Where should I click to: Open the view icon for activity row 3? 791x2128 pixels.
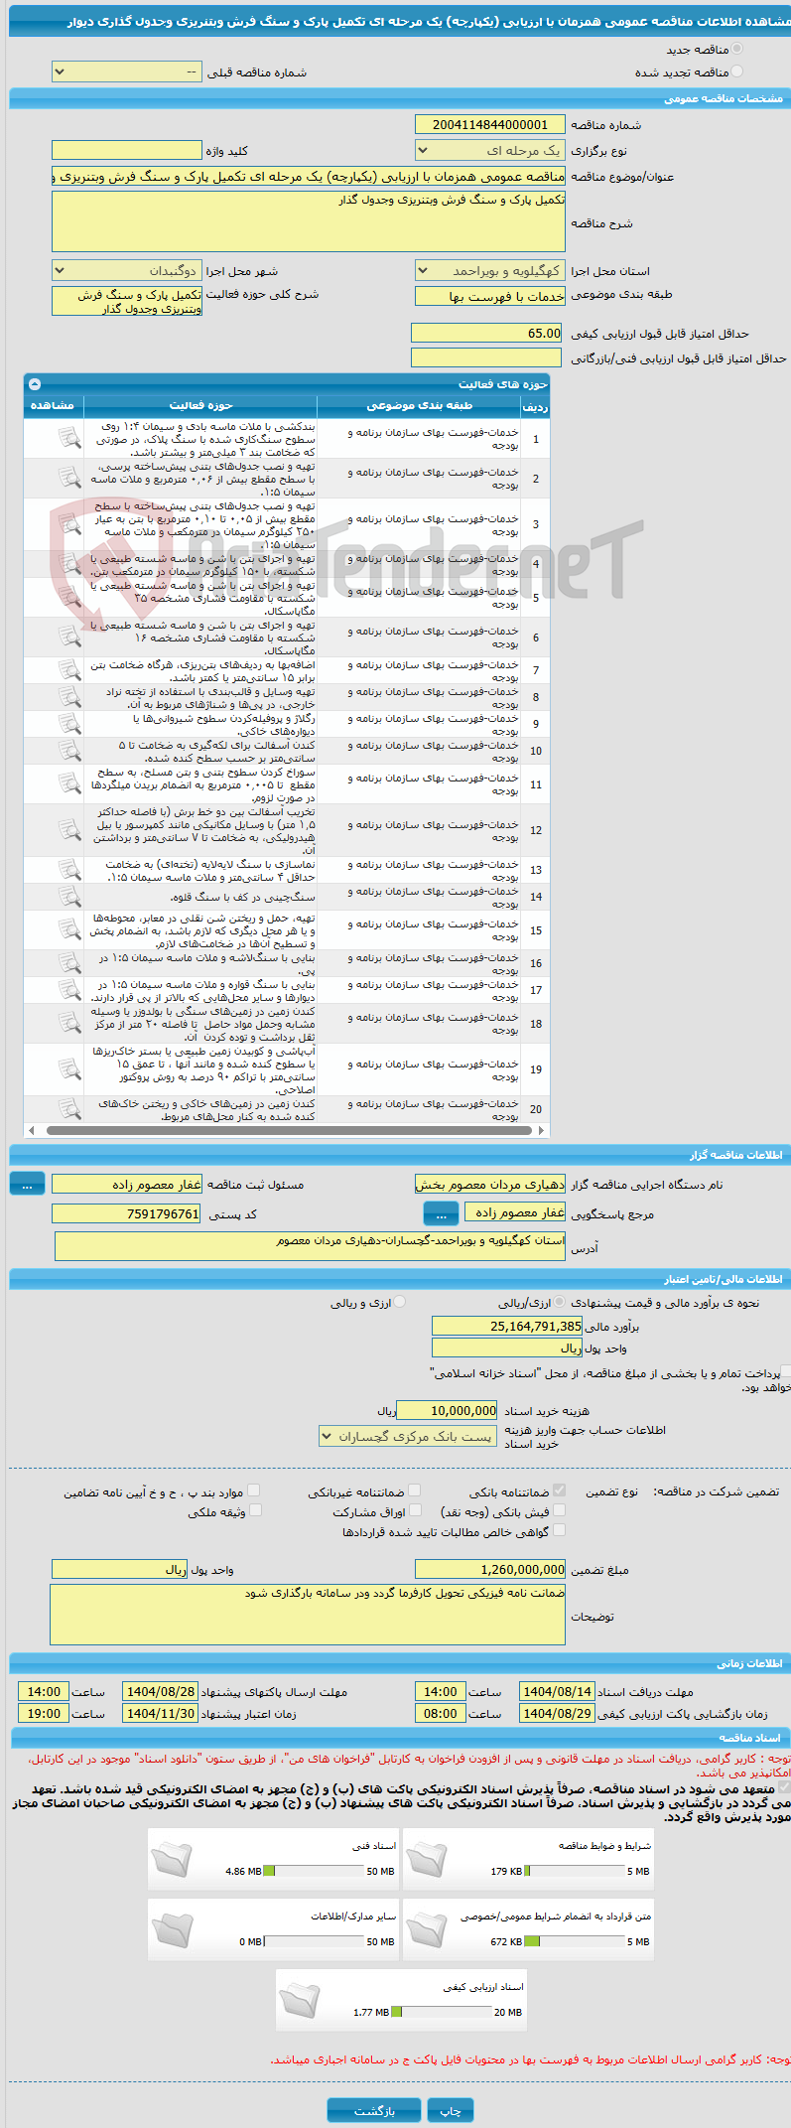(68, 524)
